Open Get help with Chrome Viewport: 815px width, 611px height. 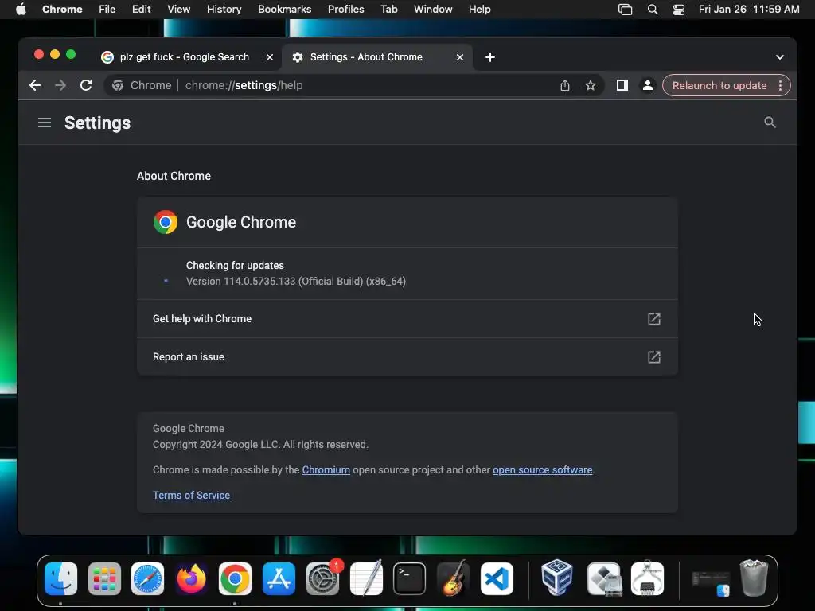click(x=407, y=319)
